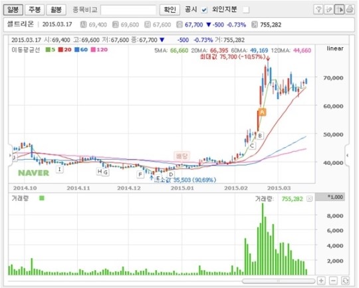The height and width of the screenshot is (288, 359).
Task: Switch to the 주봉 weekly tab
Action: pos(35,10)
